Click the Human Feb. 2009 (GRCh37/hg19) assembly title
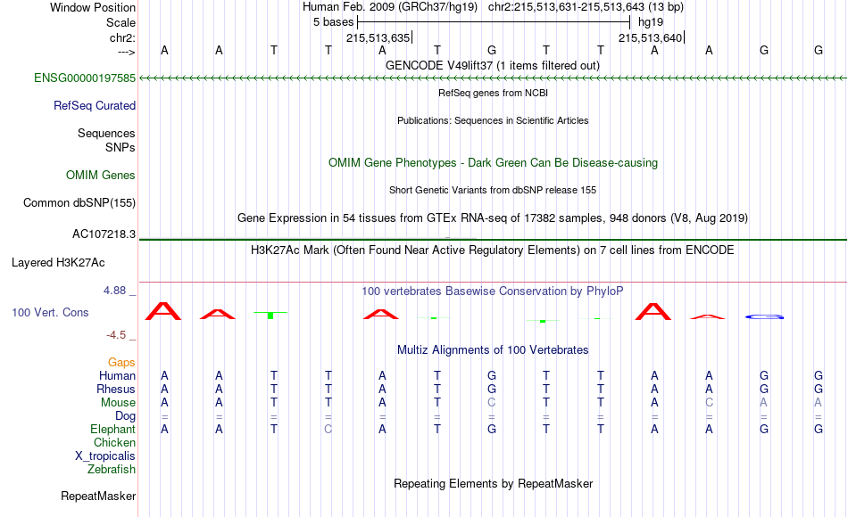 390,7
